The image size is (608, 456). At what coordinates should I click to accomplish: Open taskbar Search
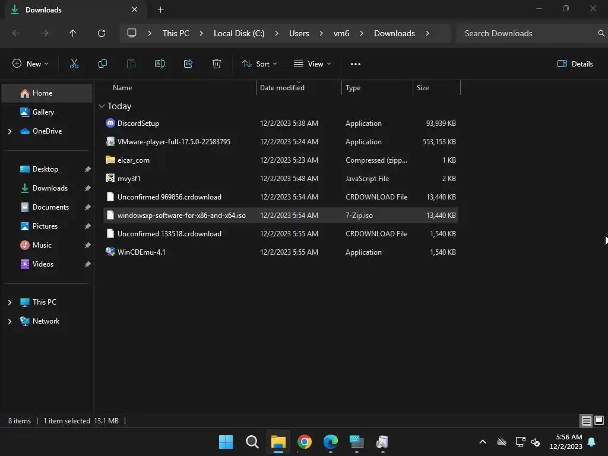pos(252,442)
